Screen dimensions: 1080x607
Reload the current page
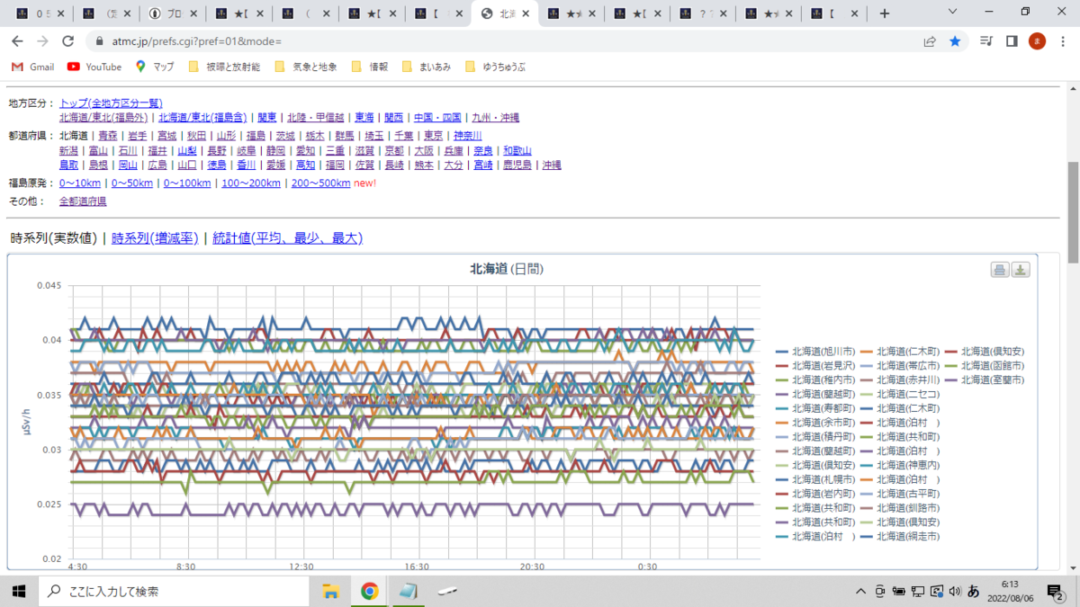(67, 41)
